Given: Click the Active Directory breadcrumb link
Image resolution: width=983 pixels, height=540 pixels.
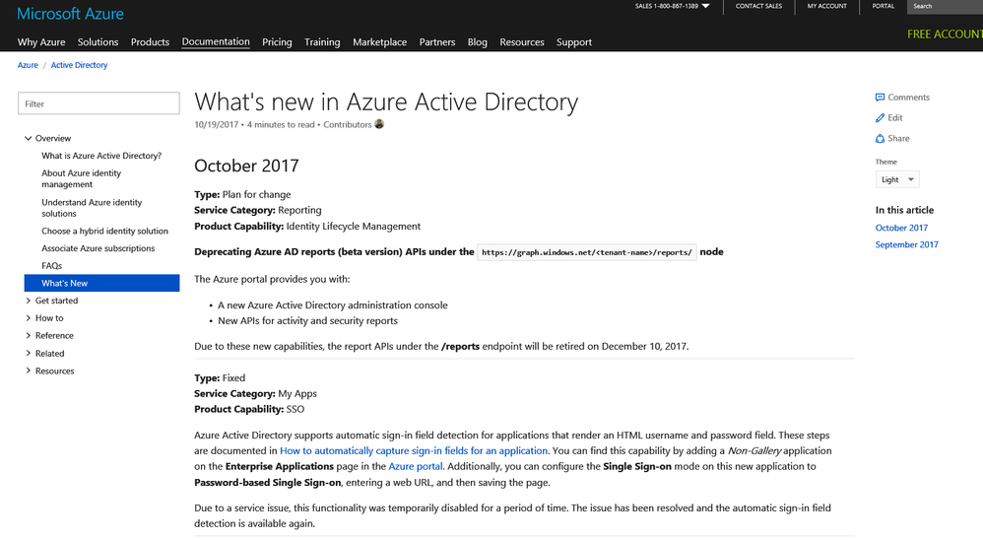Looking at the screenshot, I should (x=79, y=65).
